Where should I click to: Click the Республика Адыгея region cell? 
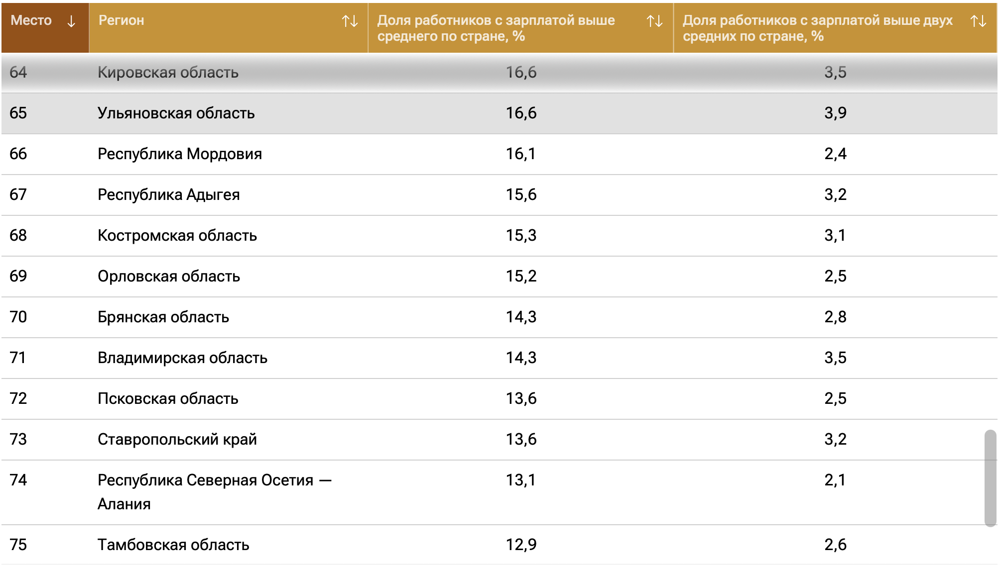pyautogui.click(x=168, y=195)
